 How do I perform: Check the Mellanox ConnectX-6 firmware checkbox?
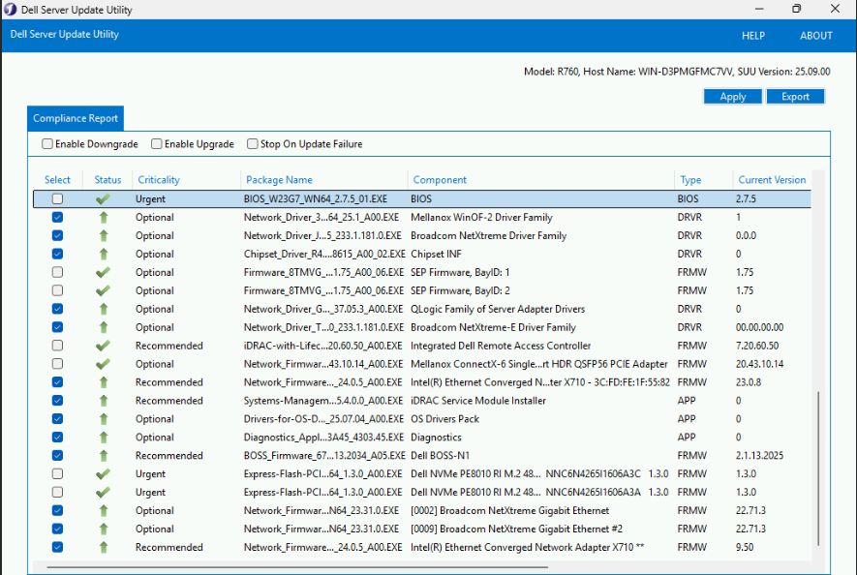point(57,364)
